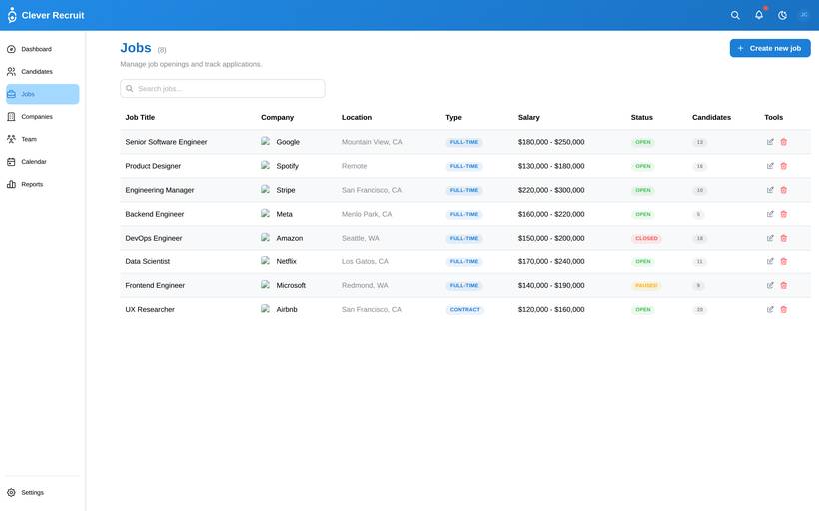
Task: Open Team in sidebar
Action: pos(43,139)
